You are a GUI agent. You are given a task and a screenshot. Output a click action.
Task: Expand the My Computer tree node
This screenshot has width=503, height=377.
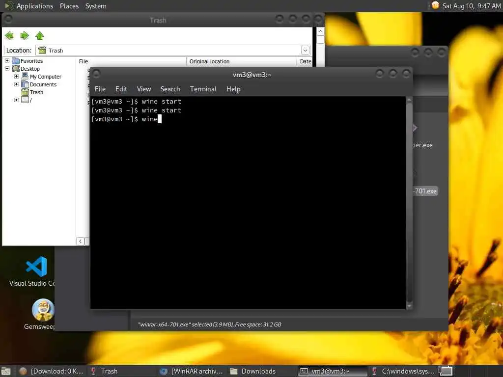click(16, 76)
